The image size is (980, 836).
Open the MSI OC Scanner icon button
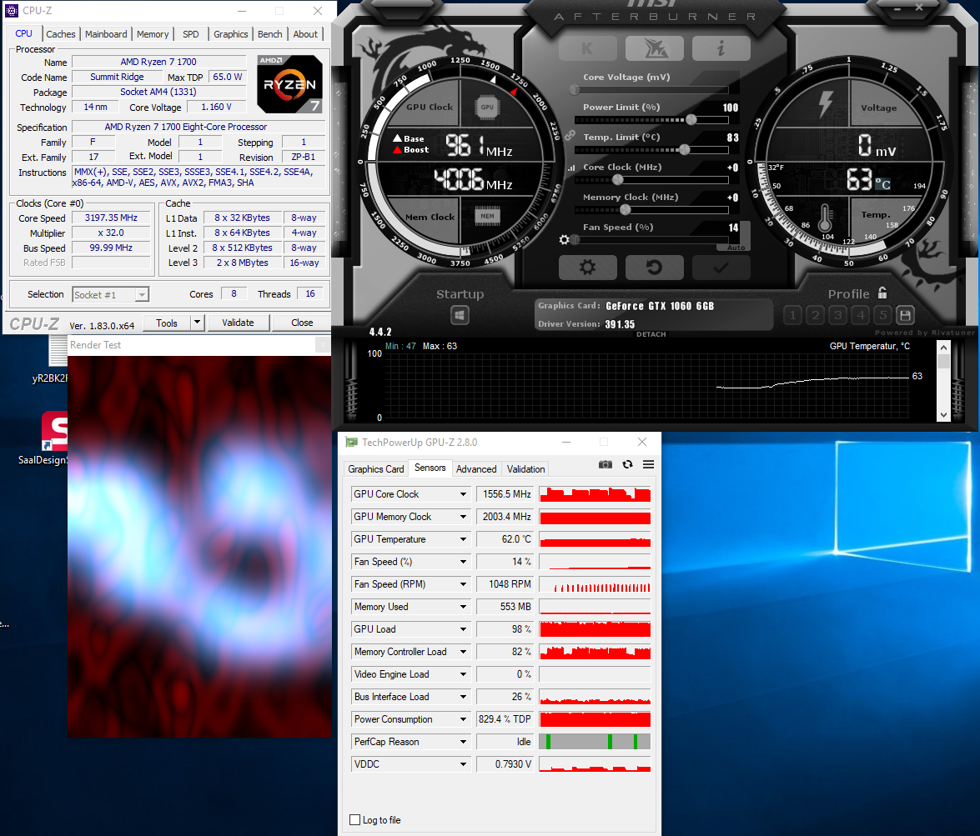coord(655,48)
